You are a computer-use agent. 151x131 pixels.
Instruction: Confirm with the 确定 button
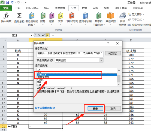pos(95,109)
